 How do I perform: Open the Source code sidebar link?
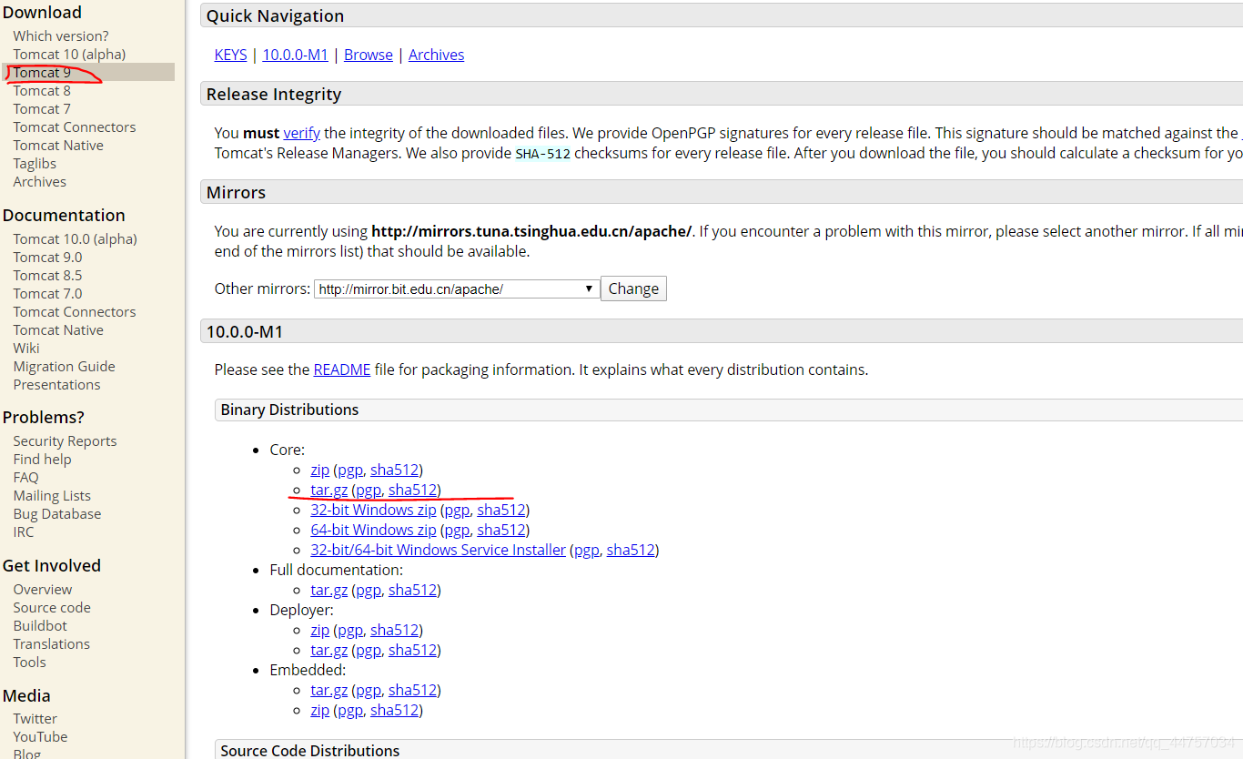52,608
